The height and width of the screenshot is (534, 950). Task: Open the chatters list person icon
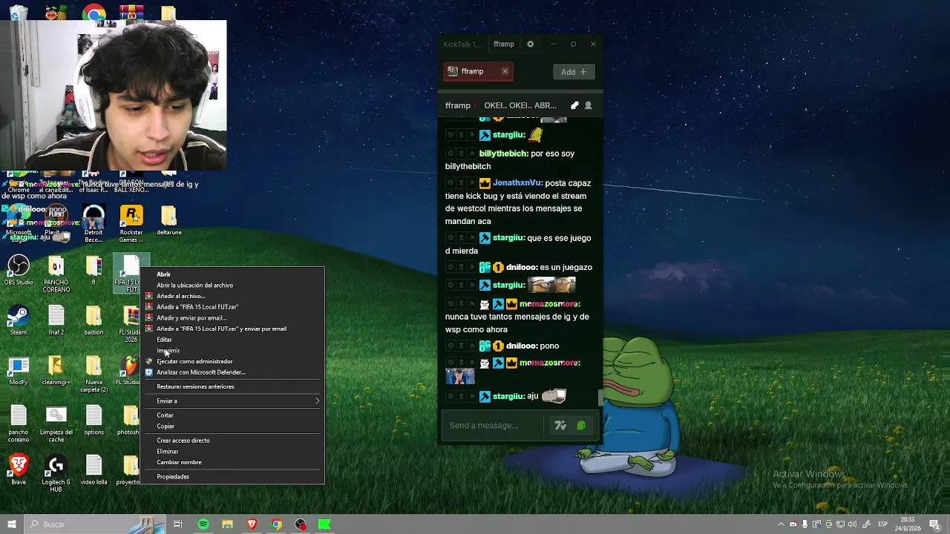click(x=589, y=105)
